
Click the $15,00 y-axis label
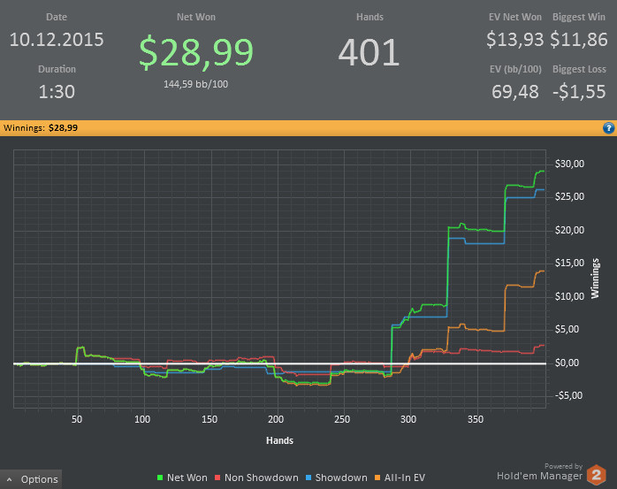[x=569, y=263]
